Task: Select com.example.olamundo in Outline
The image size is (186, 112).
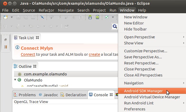Action: (x=66, y=74)
